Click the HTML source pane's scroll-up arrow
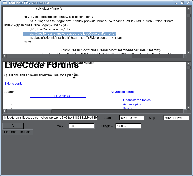Image resolution: width=193 pixels, height=176 pixels. coord(189,8)
